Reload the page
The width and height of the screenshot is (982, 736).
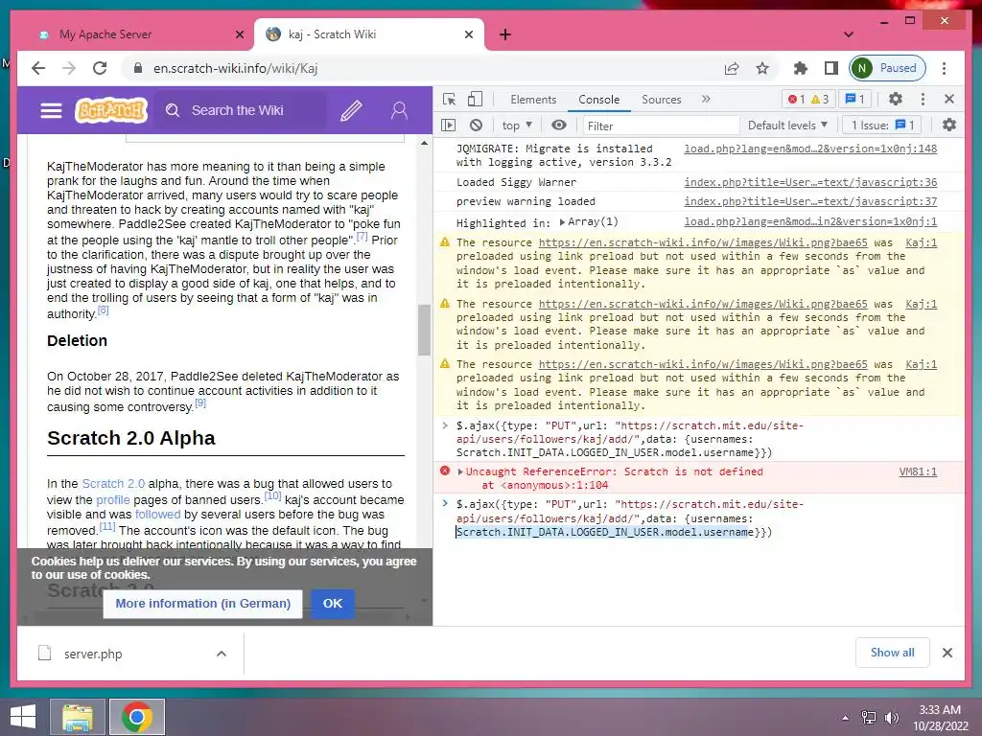pos(100,68)
